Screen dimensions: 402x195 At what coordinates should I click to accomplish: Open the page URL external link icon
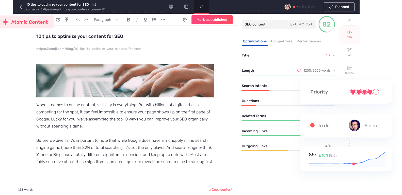104,9
